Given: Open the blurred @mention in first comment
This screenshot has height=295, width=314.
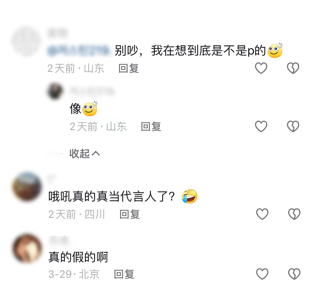Looking at the screenshot, I should (x=79, y=51).
